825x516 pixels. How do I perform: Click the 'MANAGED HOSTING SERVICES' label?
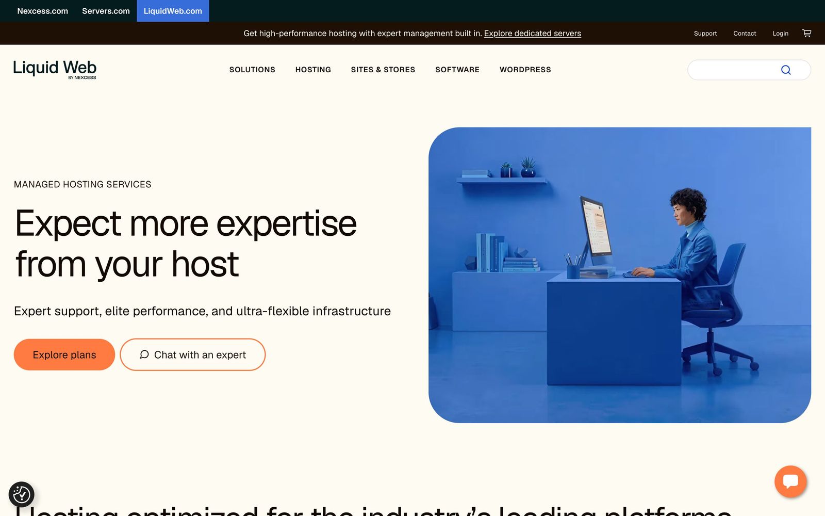click(82, 184)
